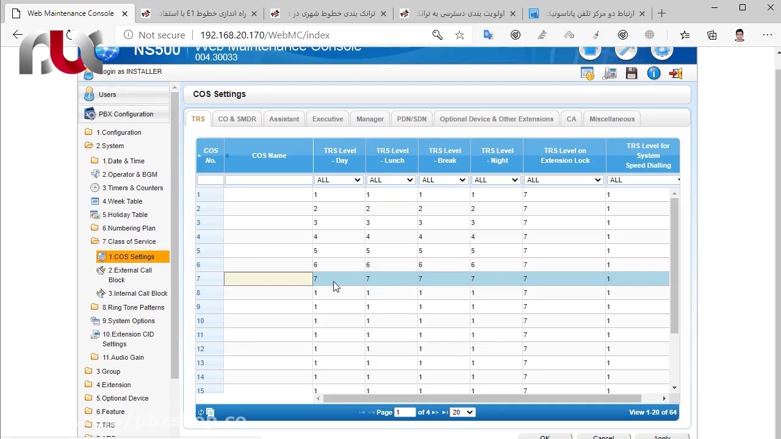Expand 3.Group folder in sidebar
Screen dimensions: 781x439
point(108,371)
